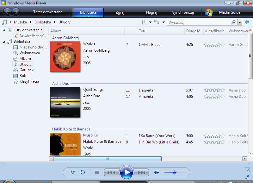The image size is (253, 183).
Task: Open the view options dropdown arrow
Action: tap(164, 22)
